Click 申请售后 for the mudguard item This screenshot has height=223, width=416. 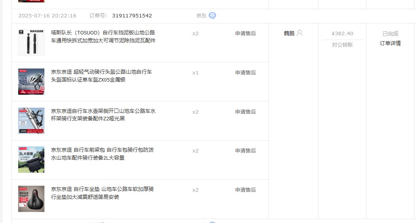point(245,33)
